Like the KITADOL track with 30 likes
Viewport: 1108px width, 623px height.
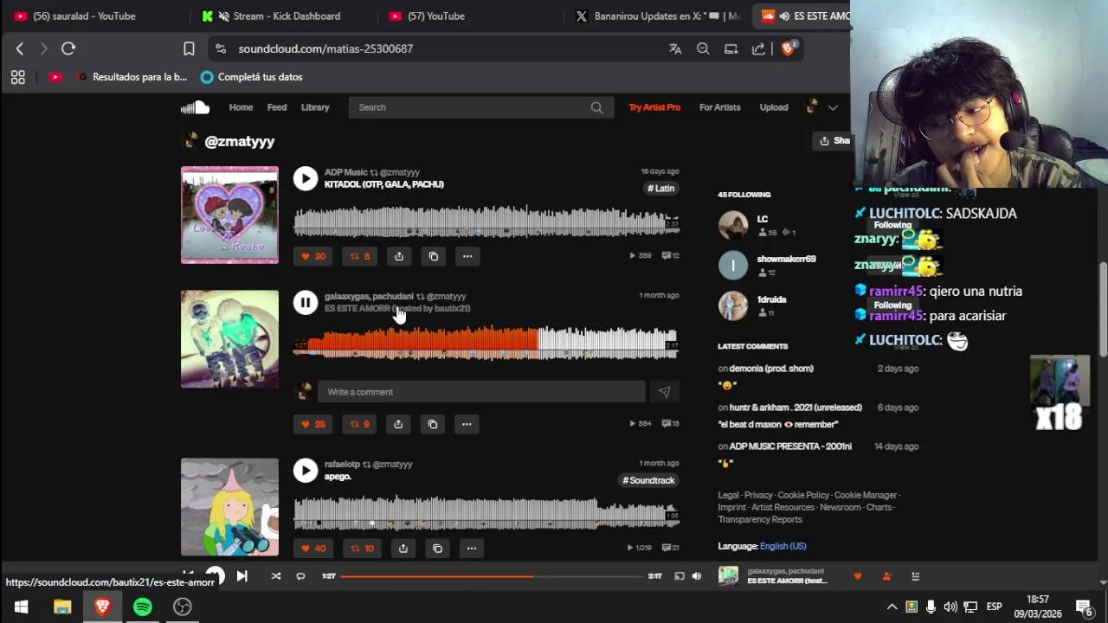pyautogui.click(x=312, y=256)
